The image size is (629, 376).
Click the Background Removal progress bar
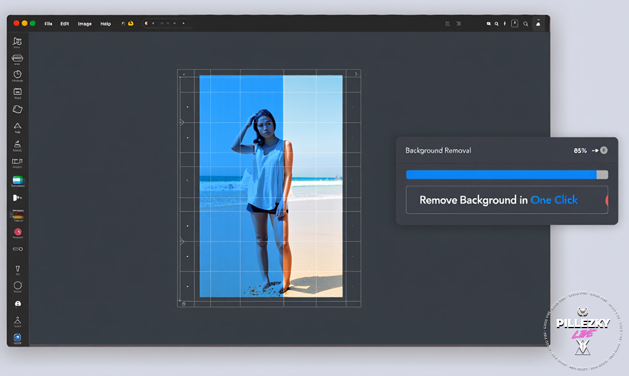pyautogui.click(x=507, y=175)
